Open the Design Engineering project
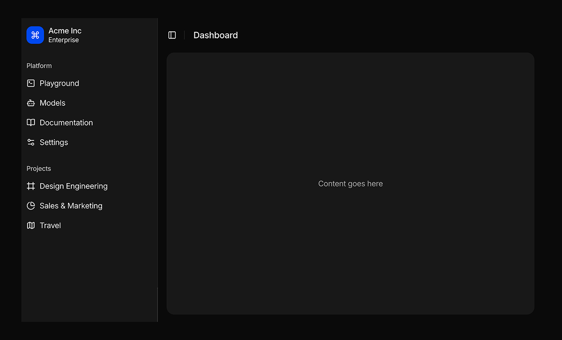562x340 pixels. (x=74, y=186)
